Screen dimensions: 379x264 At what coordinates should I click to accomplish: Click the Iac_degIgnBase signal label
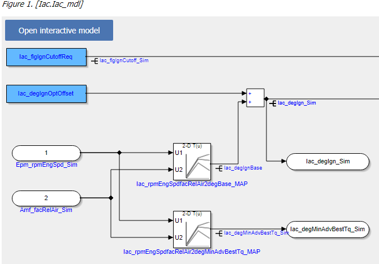coord(243,168)
